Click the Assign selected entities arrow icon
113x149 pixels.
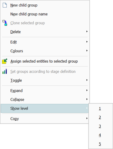click(x=5, y=61)
